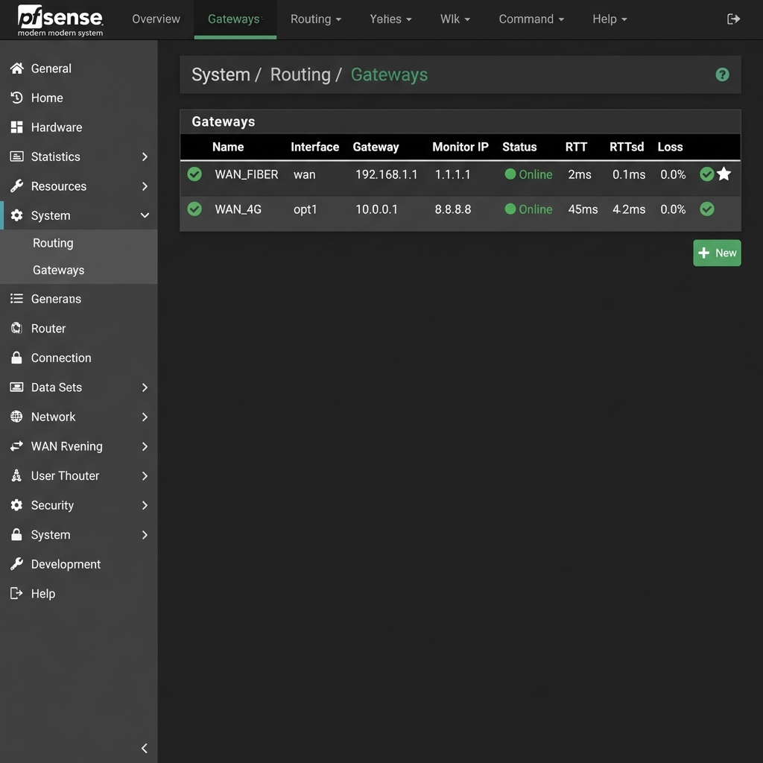Toggle the WAN_4G action check on right
763x763 pixels.
(x=707, y=209)
